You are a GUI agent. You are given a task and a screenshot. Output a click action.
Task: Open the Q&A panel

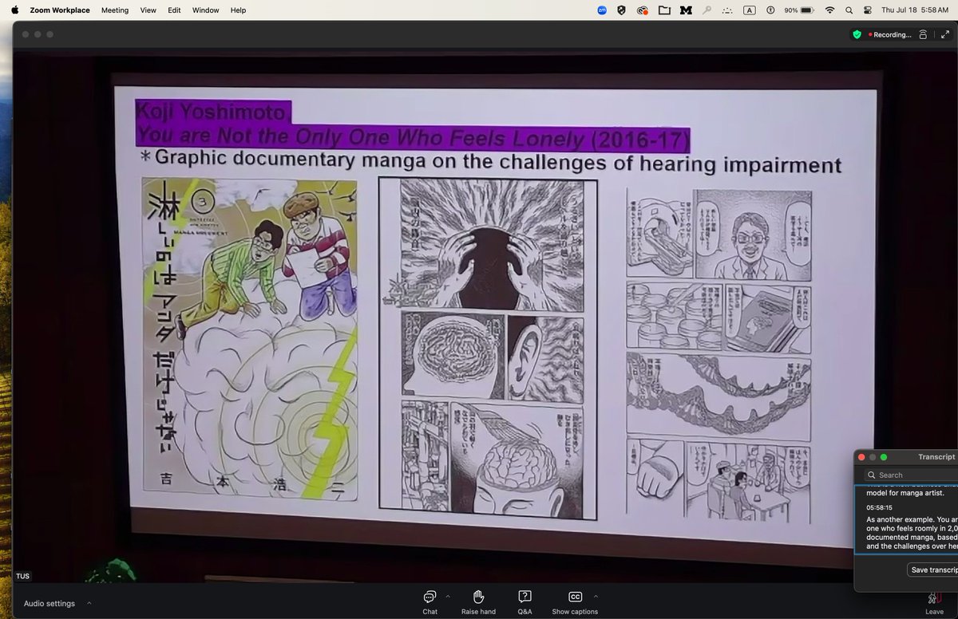(525, 601)
